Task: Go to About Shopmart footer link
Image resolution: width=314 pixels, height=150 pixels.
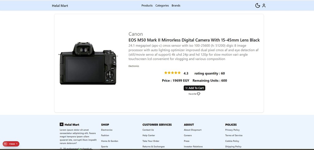Action: tap(193, 130)
